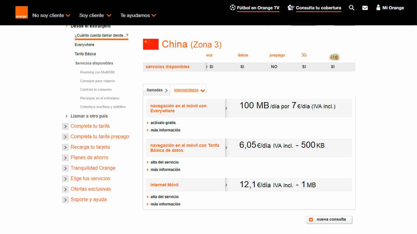Click más información under Tarifa Básica de datos
This screenshot has width=417, height=234.
165,170
